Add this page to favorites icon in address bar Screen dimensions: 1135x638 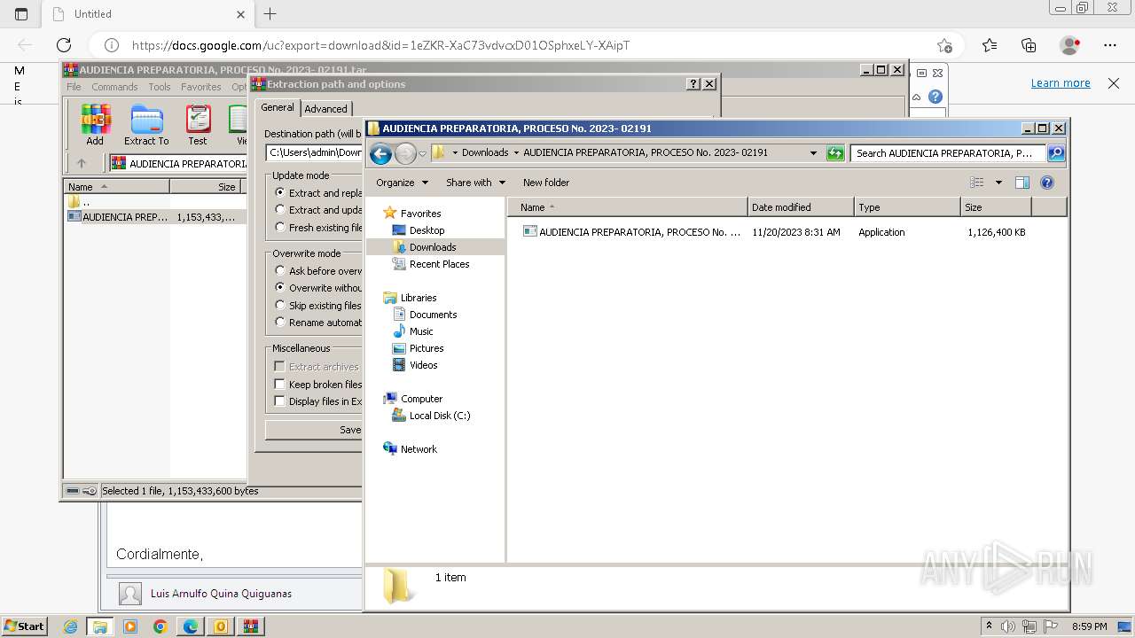coord(944,45)
